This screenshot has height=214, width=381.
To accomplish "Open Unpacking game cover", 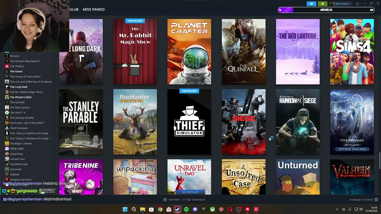I will click(135, 177).
